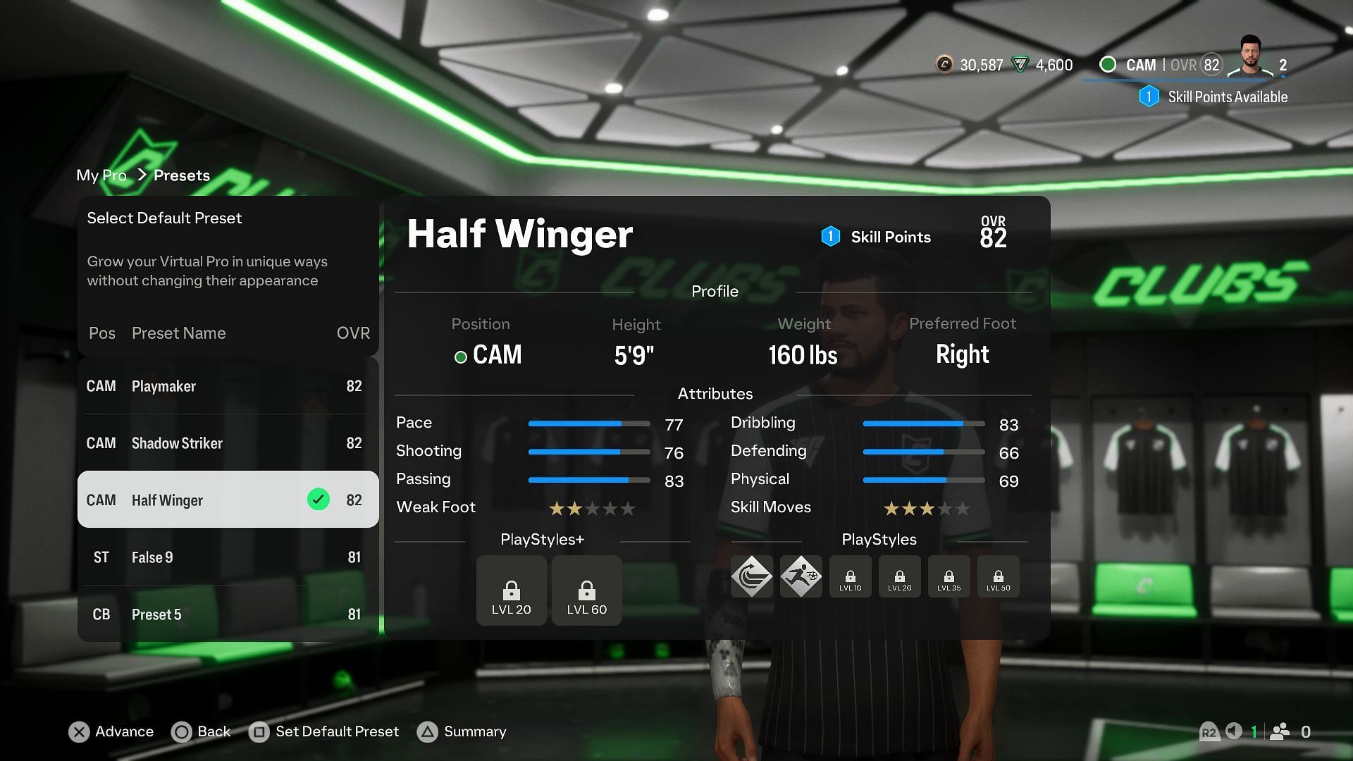Toggle the Shadow Striker CAM preset
The image size is (1353, 761).
click(x=228, y=443)
